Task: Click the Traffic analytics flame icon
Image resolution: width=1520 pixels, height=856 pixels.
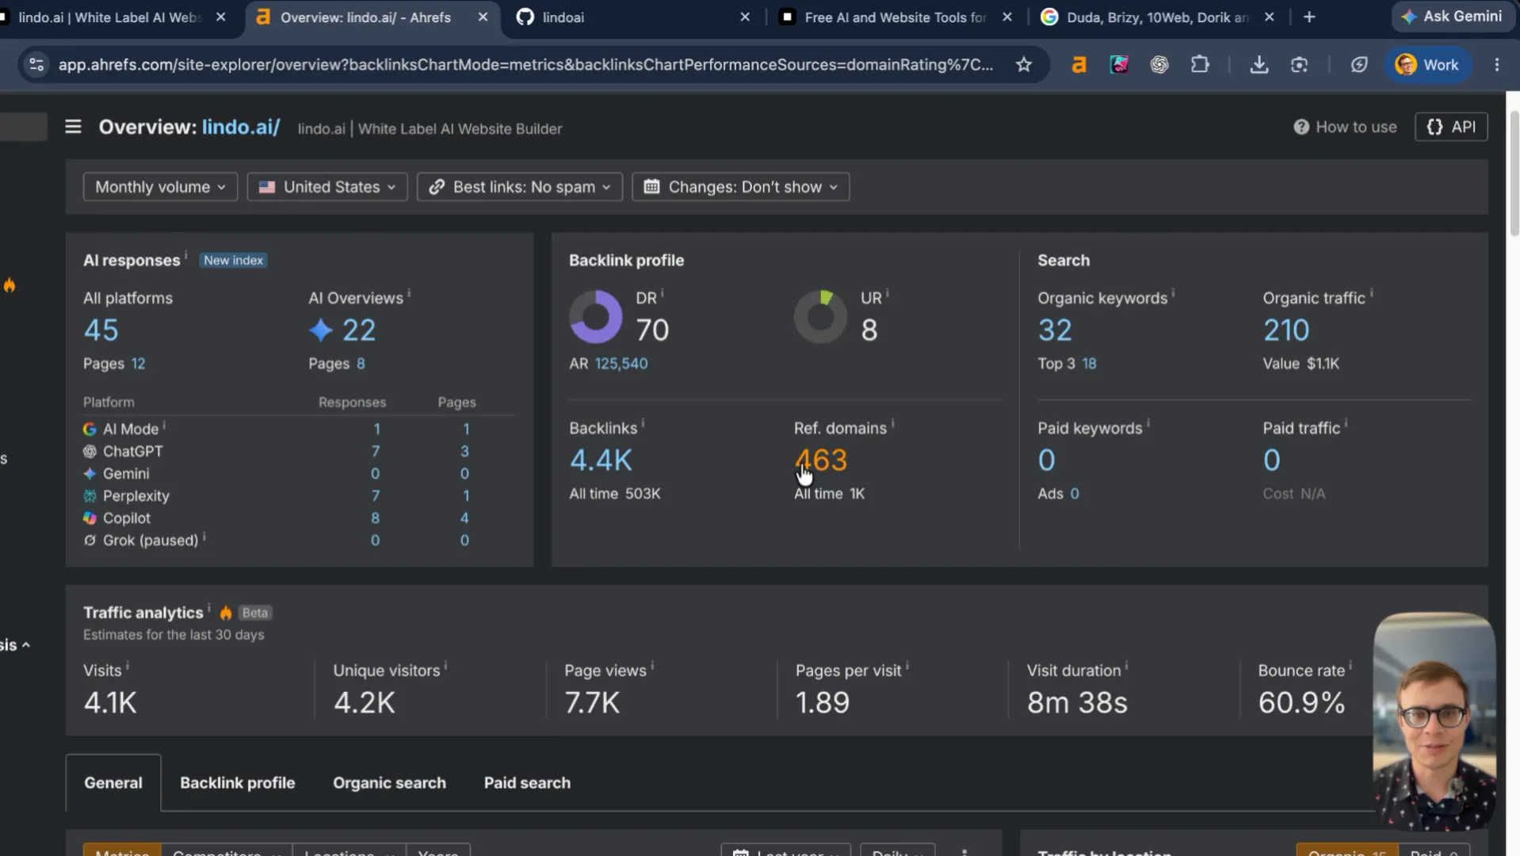Action: coord(226,613)
